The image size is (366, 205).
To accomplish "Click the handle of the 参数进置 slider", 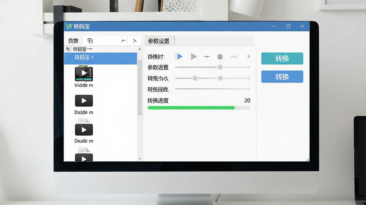I will click(x=220, y=67).
